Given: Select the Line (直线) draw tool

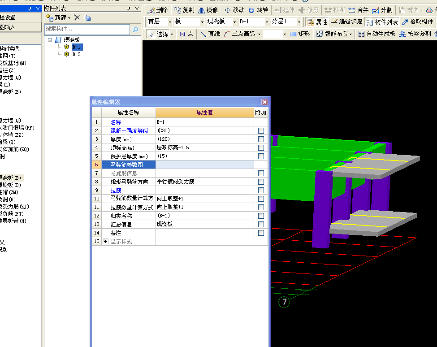Looking at the screenshot, I should 210,34.
